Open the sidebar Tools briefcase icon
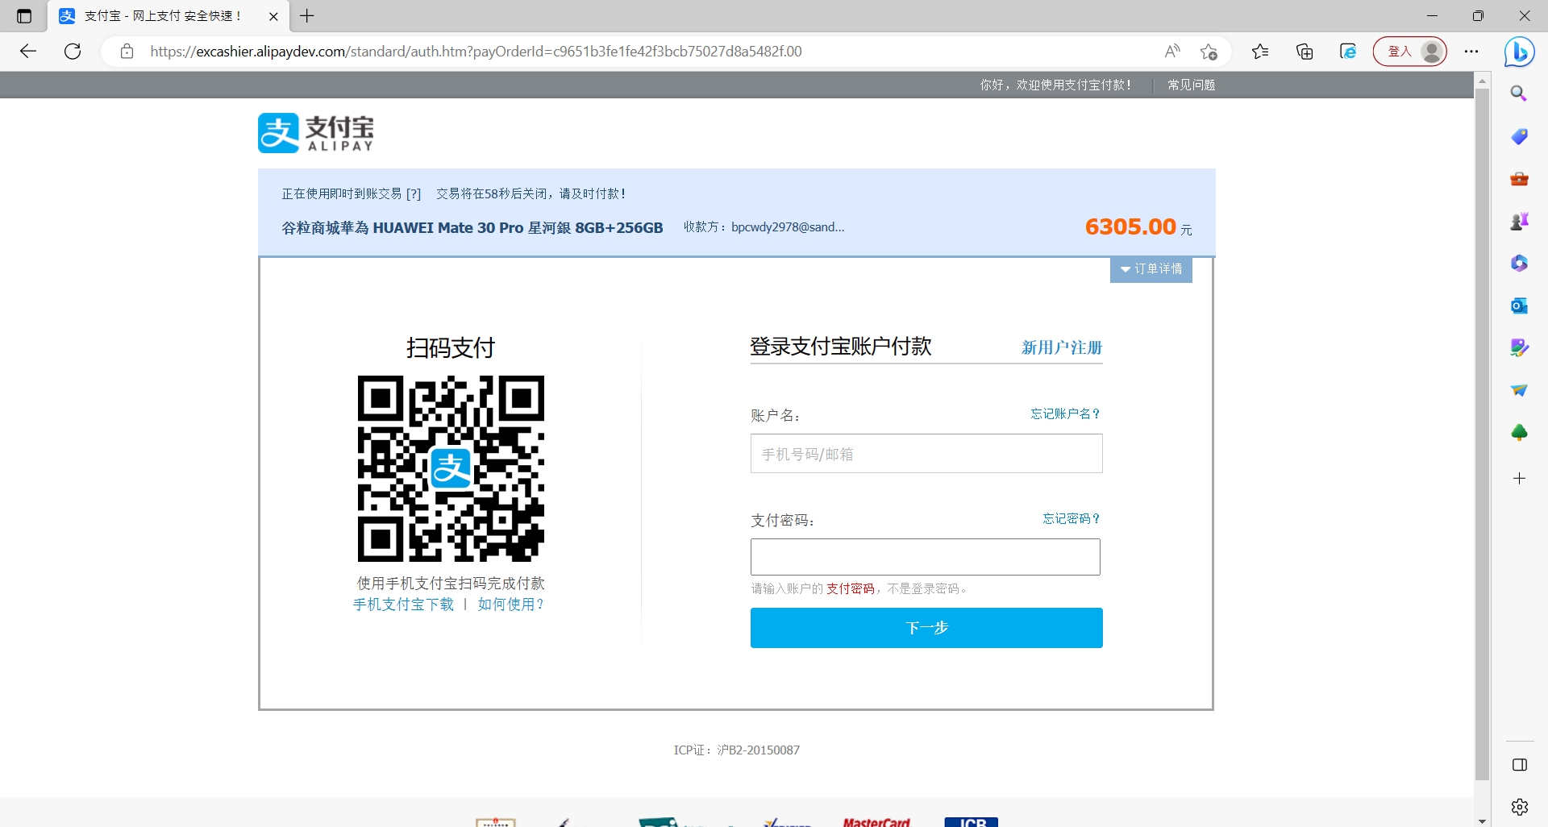Viewport: 1548px width, 827px height. [1519, 179]
